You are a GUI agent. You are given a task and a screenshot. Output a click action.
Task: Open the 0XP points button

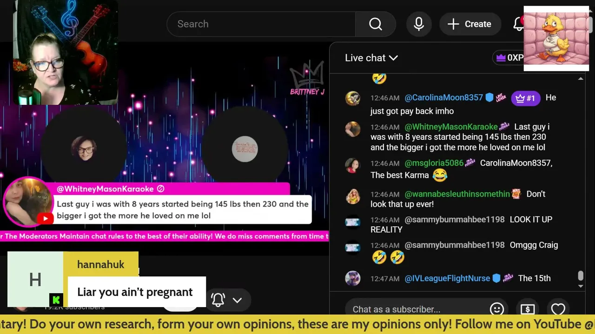click(509, 58)
